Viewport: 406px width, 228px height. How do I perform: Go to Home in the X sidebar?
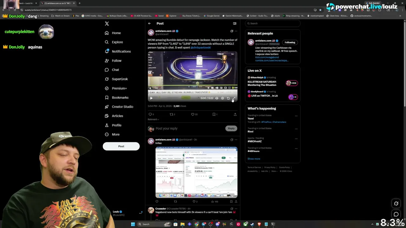point(113,33)
